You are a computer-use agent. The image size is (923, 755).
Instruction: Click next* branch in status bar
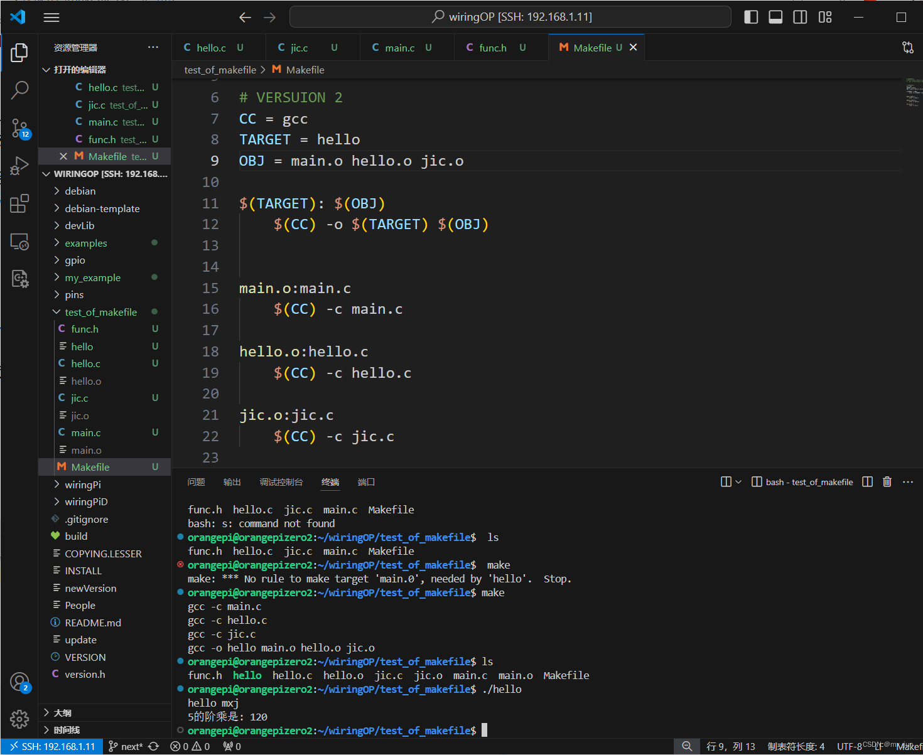click(126, 746)
